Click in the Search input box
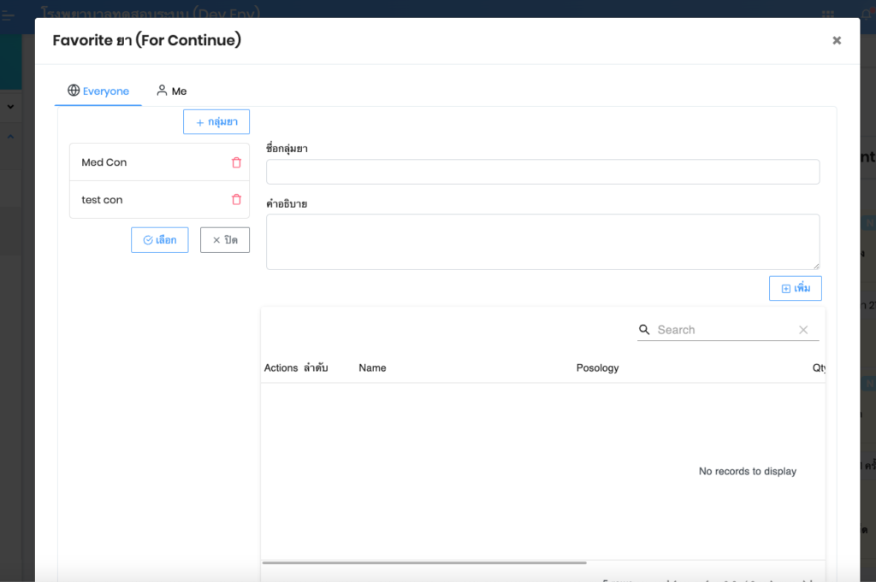Image resolution: width=876 pixels, height=582 pixels. coord(723,330)
